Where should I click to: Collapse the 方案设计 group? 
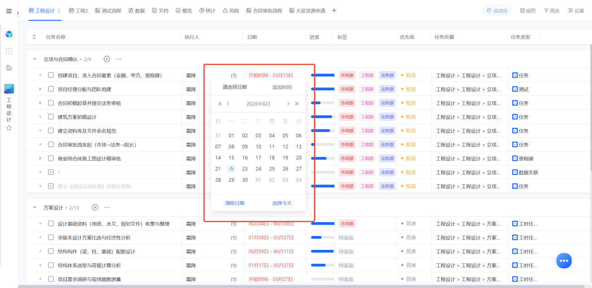point(35,208)
